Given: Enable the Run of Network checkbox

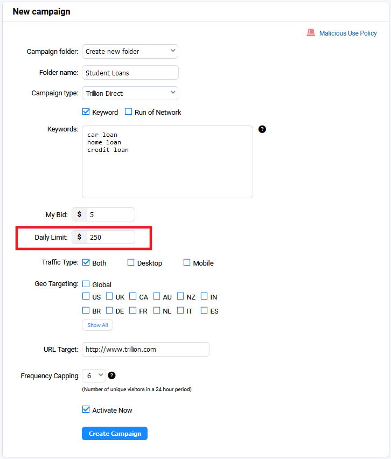Looking at the screenshot, I should (128, 112).
